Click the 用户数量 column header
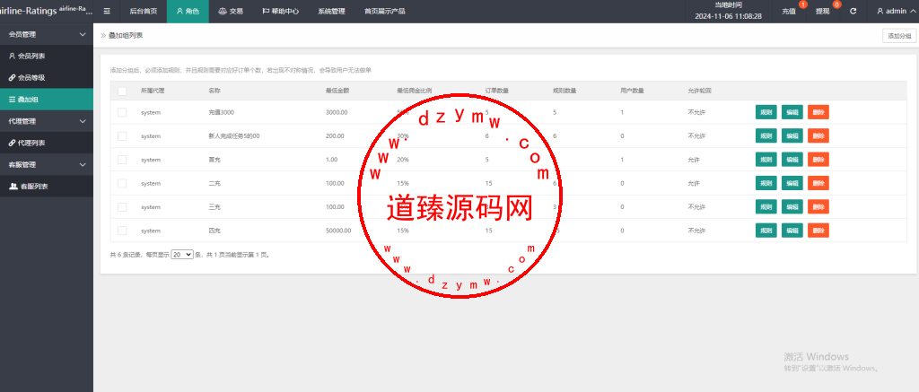919x392 pixels. 632,91
